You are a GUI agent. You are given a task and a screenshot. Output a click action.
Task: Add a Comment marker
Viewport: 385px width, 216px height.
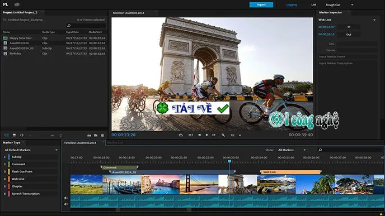(33, 164)
